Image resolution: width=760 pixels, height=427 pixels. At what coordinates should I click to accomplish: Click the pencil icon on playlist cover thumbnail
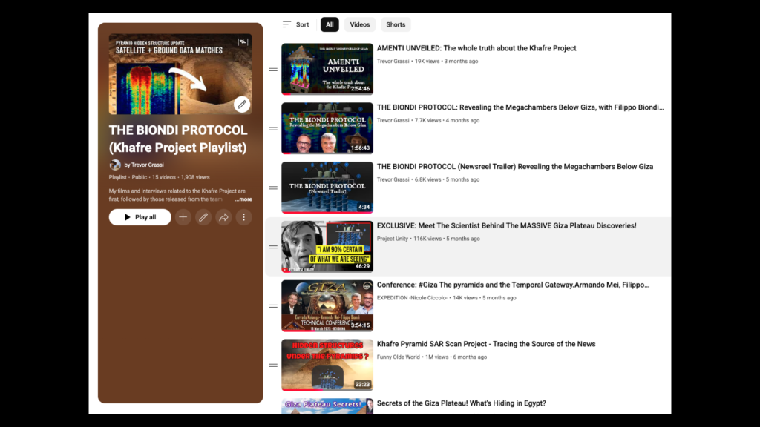(242, 105)
